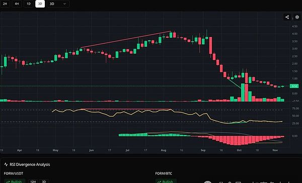Click the RSI 25.00 level label

click(295, 123)
